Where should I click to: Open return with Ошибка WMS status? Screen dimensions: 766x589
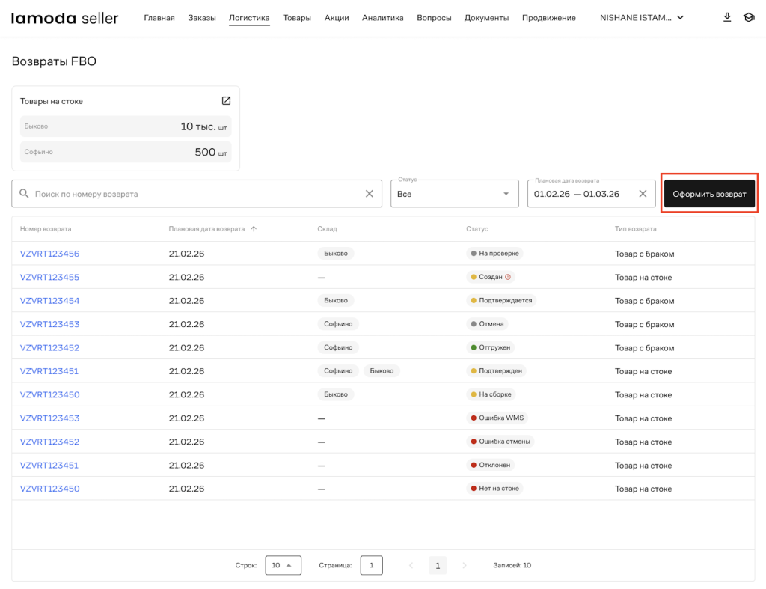(x=49, y=418)
